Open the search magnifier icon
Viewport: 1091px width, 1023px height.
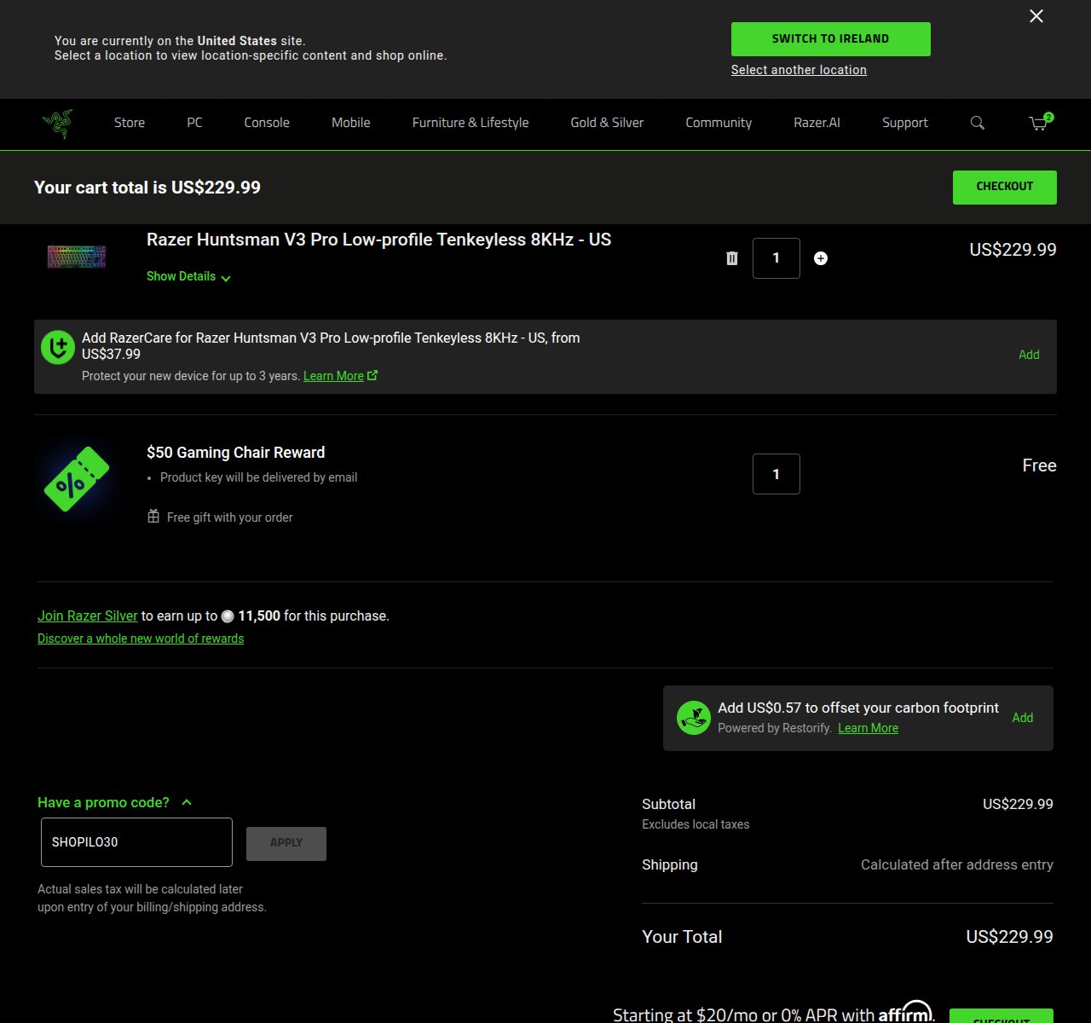pos(978,123)
